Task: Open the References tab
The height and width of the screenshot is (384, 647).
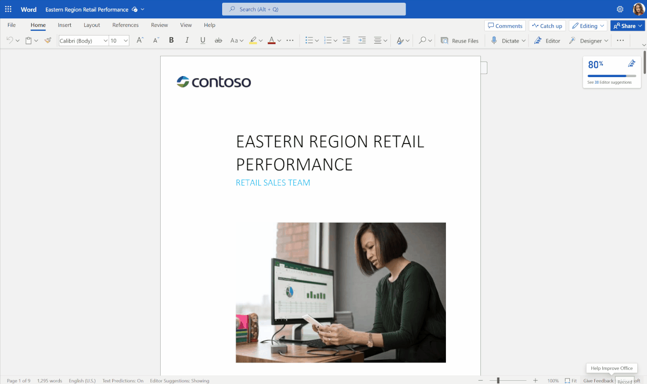Action: point(126,25)
